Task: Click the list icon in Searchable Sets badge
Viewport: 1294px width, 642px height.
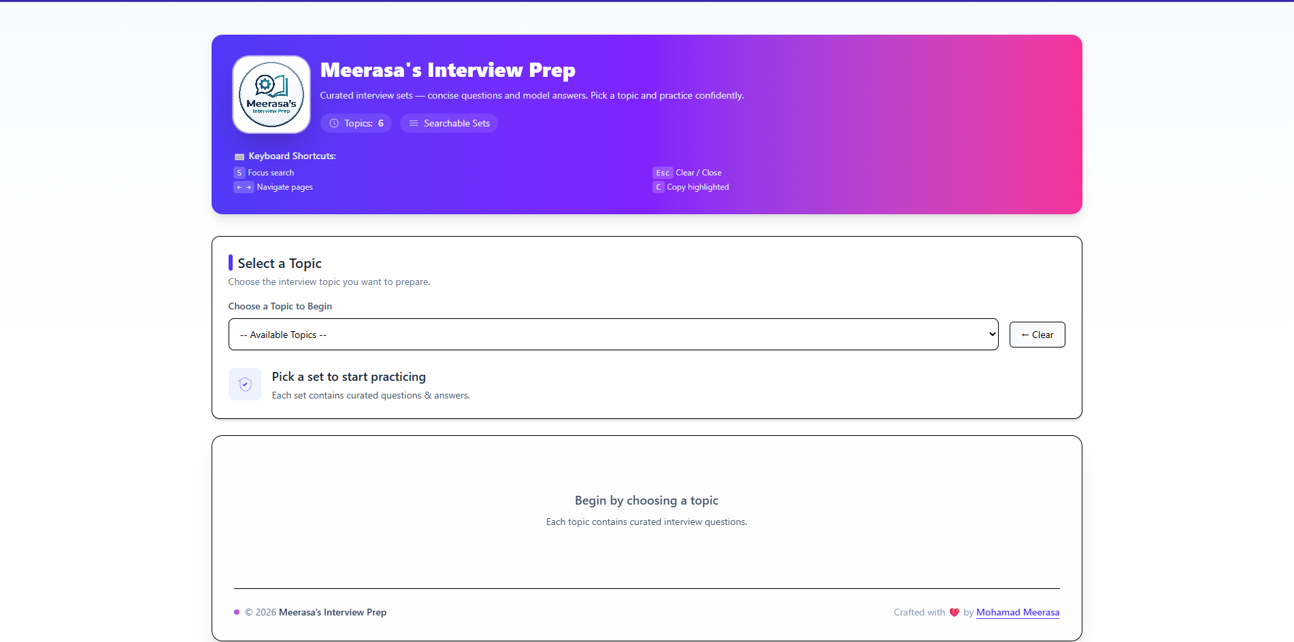Action: click(x=414, y=123)
